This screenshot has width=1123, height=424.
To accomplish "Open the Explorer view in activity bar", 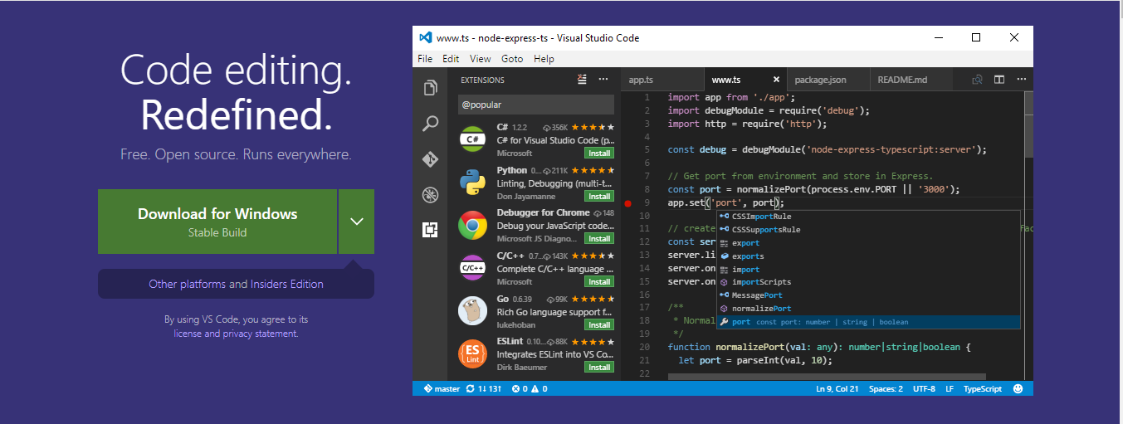I will click(430, 87).
